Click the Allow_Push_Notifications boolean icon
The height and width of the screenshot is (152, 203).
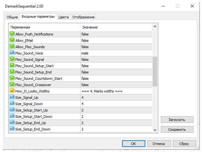point(12,34)
